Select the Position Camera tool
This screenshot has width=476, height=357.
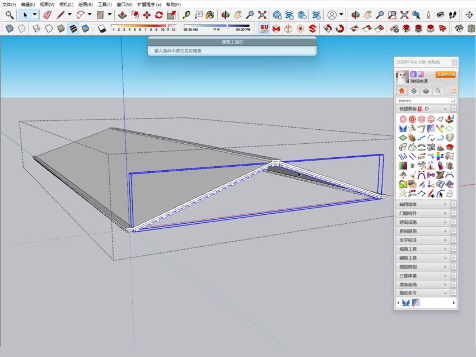click(x=428, y=15)
